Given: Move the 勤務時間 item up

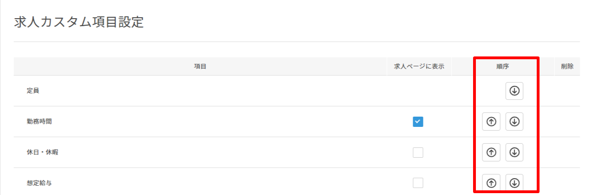Looking at the screenshot, I should pyautogui.click(x=491, y=122).
